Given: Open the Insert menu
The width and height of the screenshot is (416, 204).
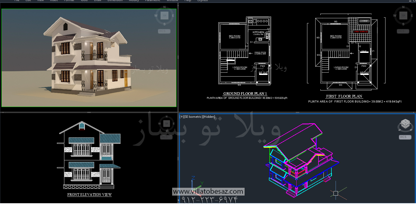Looking at the screenshot, I should [x=54, y=1].
